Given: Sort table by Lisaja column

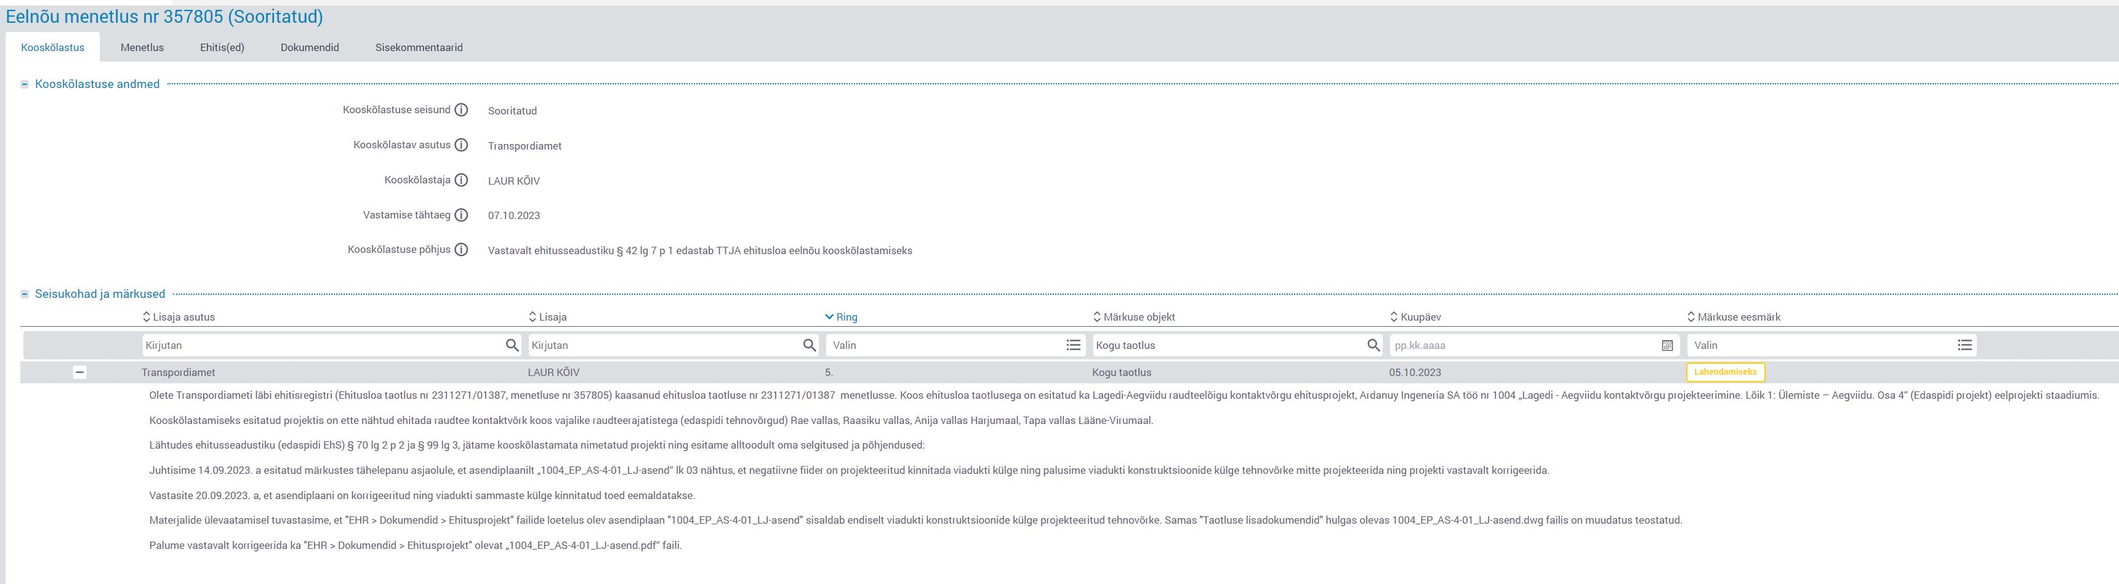Looking at the screenshot, I should coord(547,317).
